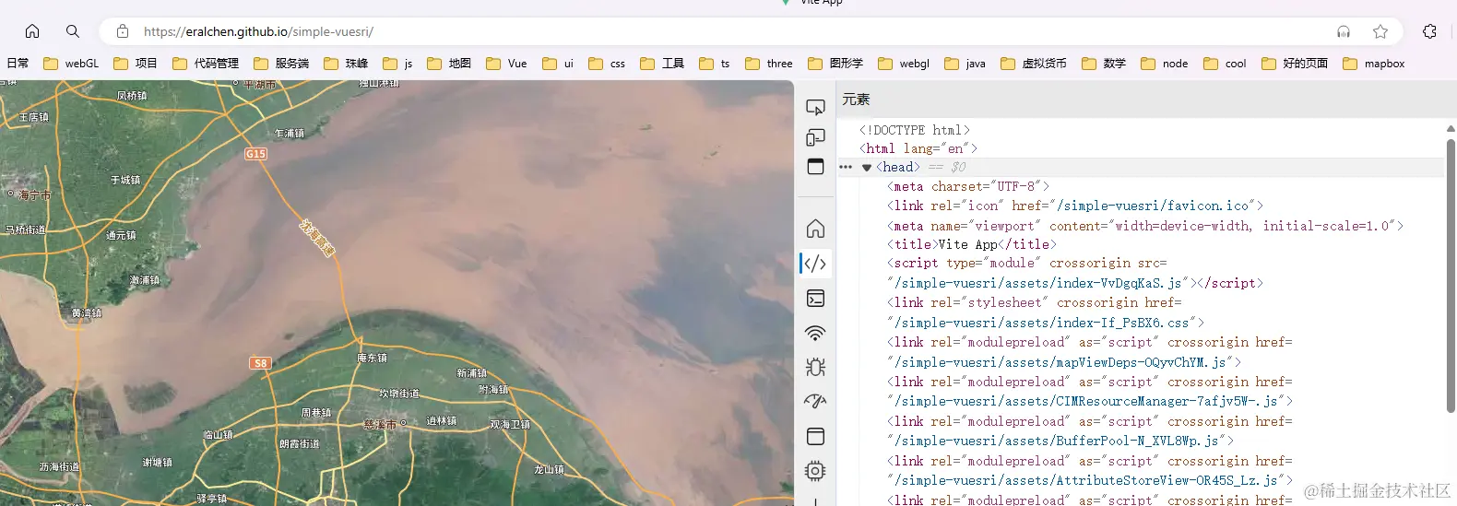Select the Elements panel code icon
The width and height of the screenshot is (1457, 506).
point(815,264)
